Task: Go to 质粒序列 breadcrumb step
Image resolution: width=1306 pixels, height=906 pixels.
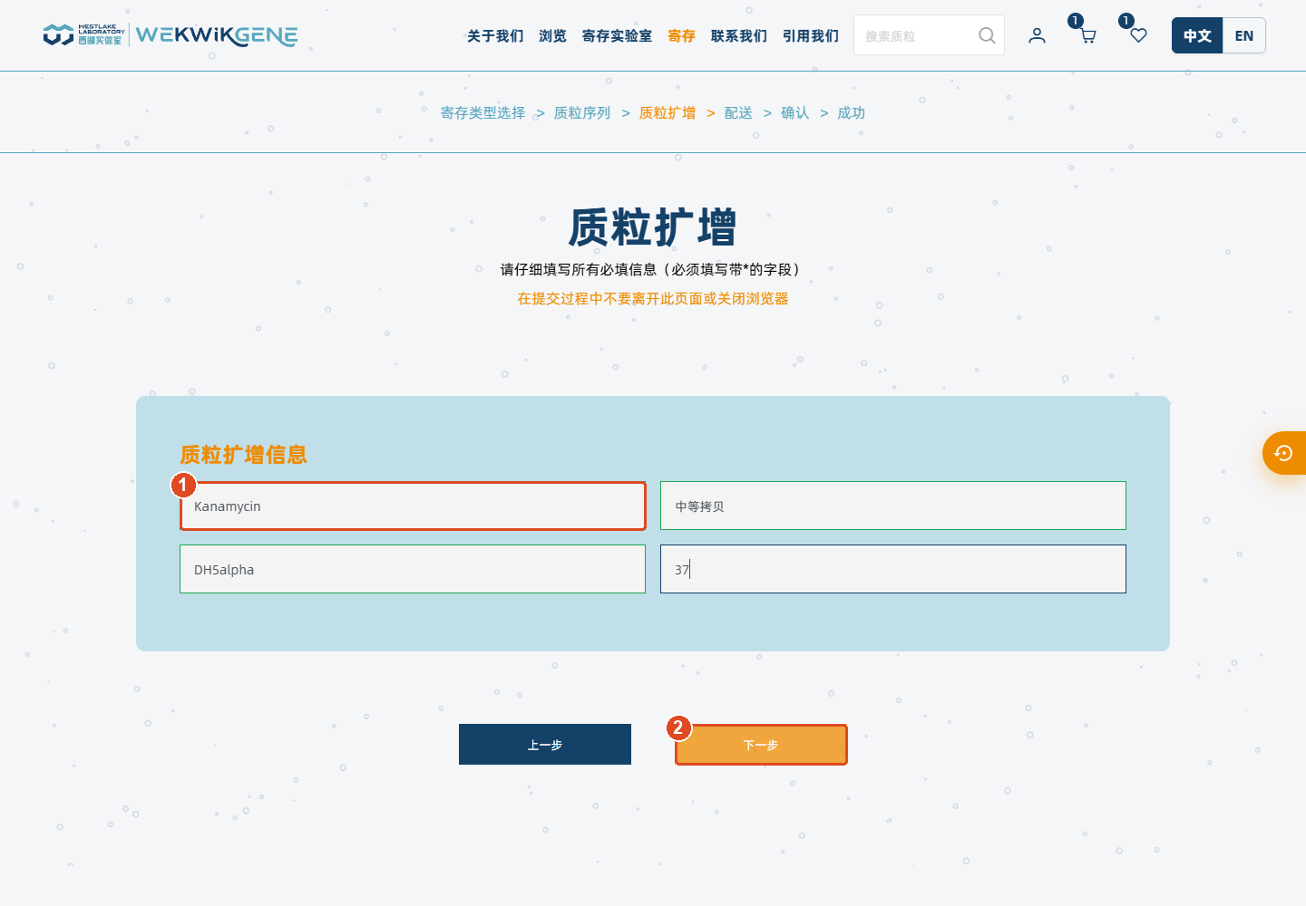Action: (582, 112)
